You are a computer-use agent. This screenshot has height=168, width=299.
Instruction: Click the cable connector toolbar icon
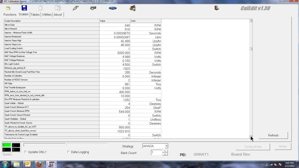coord(76,8)
